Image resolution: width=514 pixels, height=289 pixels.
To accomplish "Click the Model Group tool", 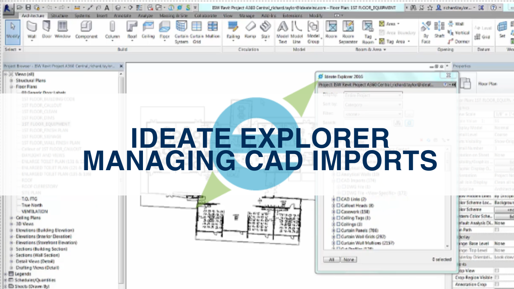I will (313, 32).
